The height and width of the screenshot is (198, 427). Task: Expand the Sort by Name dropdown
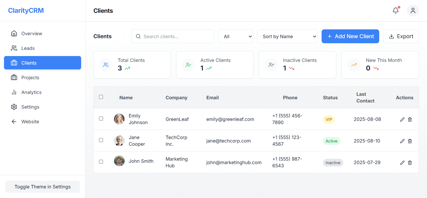pyautogui.click(x=287, y=37)
